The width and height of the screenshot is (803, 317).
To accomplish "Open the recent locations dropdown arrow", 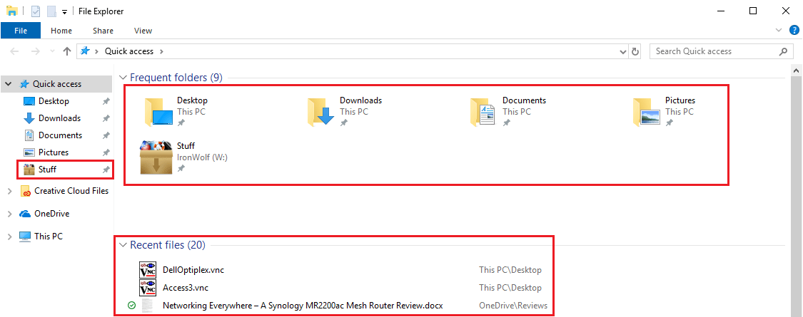I will 51,51.
